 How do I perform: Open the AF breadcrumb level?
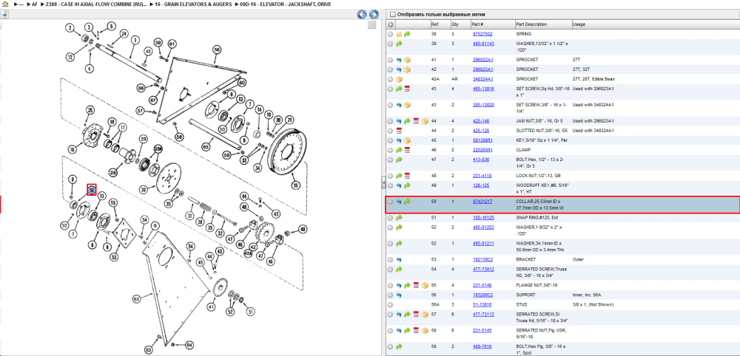pos(35,4)
